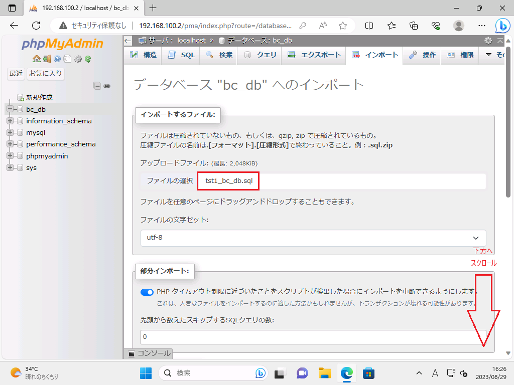The image size is (514, 385).
Task: Open the file character set dropdown
Action: point(313,238)
